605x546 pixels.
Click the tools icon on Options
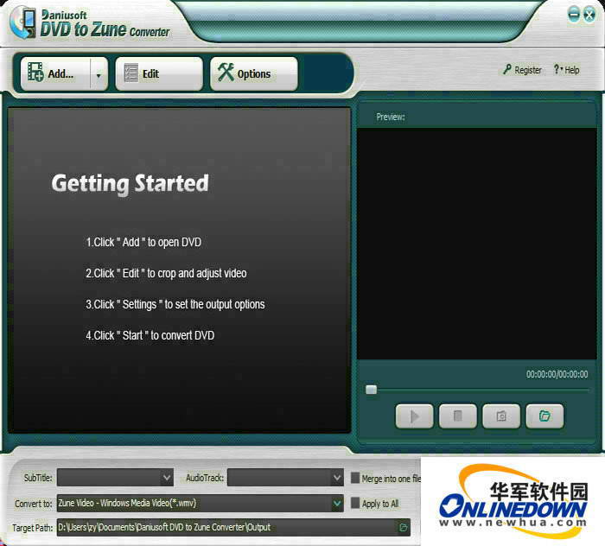pyautogui.click(x=226, y=72)
